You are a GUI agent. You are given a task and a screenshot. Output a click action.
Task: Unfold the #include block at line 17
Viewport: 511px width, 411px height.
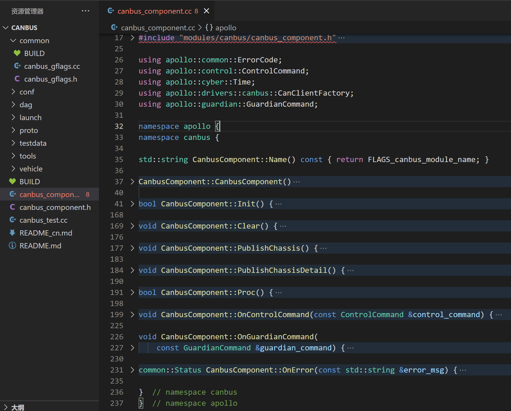pyautogui.click(x=132, y=38)
